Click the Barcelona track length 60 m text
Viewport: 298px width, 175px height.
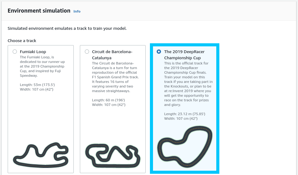point(108,100)
